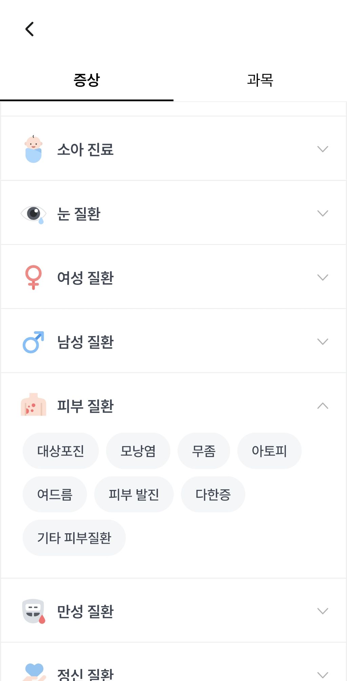
Task: Select the 아토피 chip
Action: (269, 451)
